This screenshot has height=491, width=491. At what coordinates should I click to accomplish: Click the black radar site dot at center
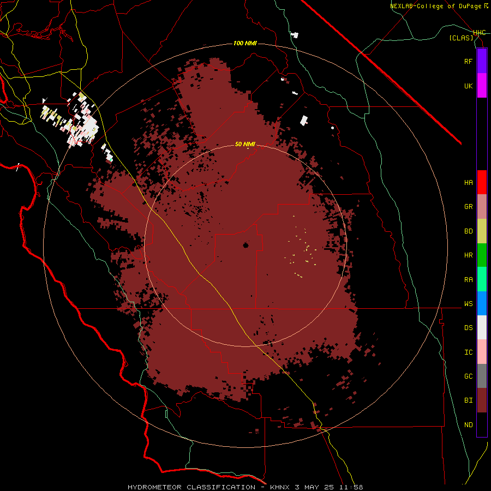[x=245, y=245]
